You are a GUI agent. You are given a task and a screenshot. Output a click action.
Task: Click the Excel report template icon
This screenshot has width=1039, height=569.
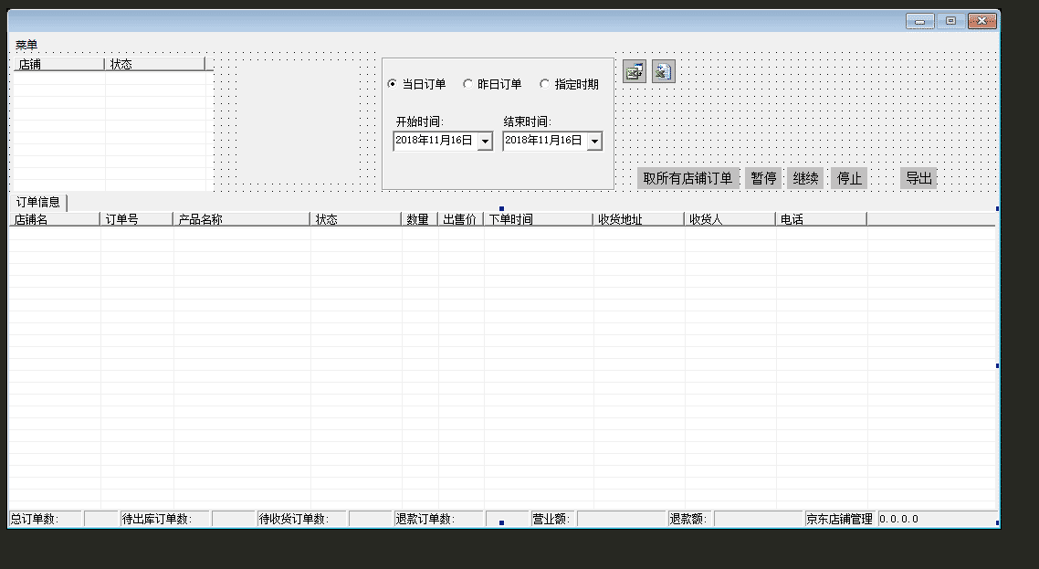[x=662, y=71]
